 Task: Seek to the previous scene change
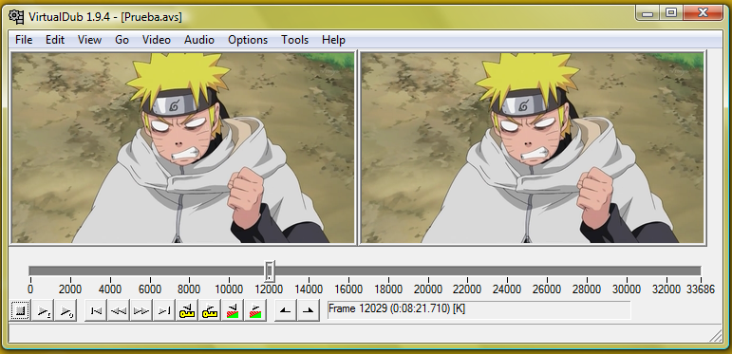coord(233,310)
